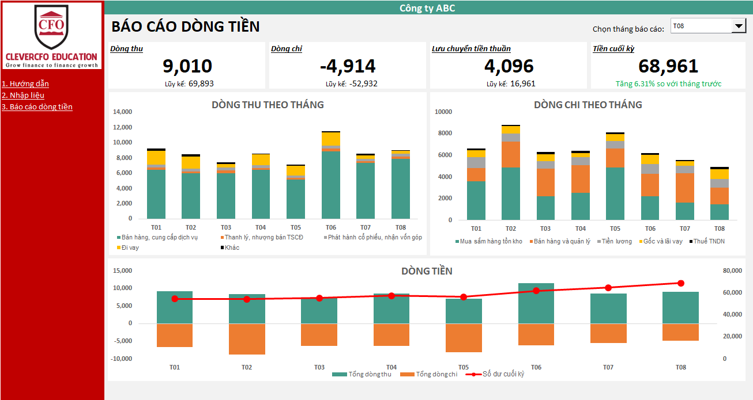
Task: Click the T08 red marker on the balance line
Action: (681, 283)
